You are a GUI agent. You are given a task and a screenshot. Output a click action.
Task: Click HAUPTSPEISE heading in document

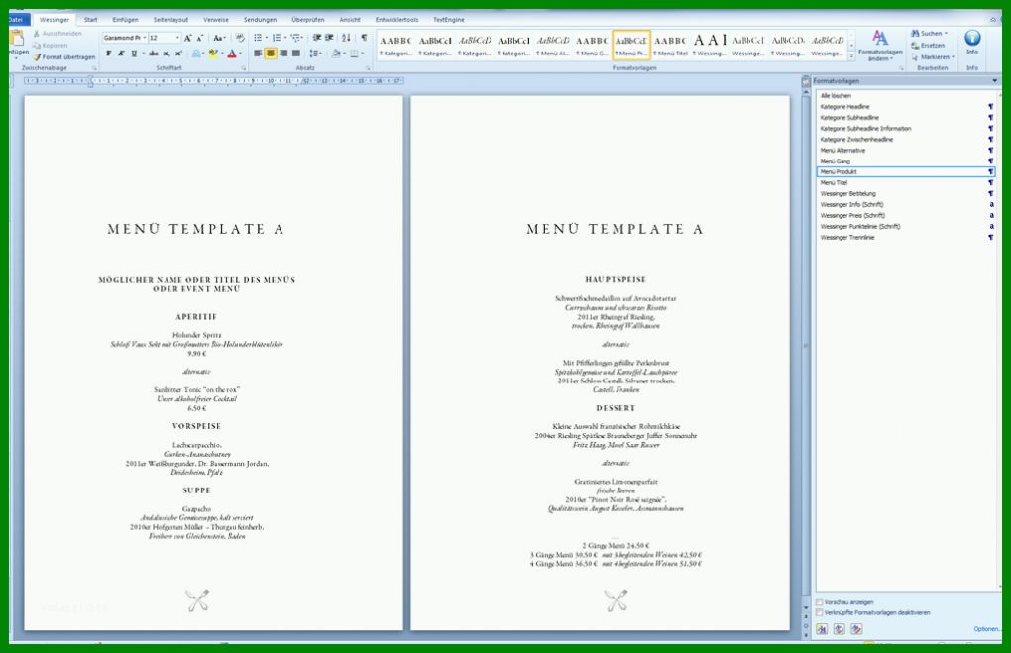pos(616,279)
